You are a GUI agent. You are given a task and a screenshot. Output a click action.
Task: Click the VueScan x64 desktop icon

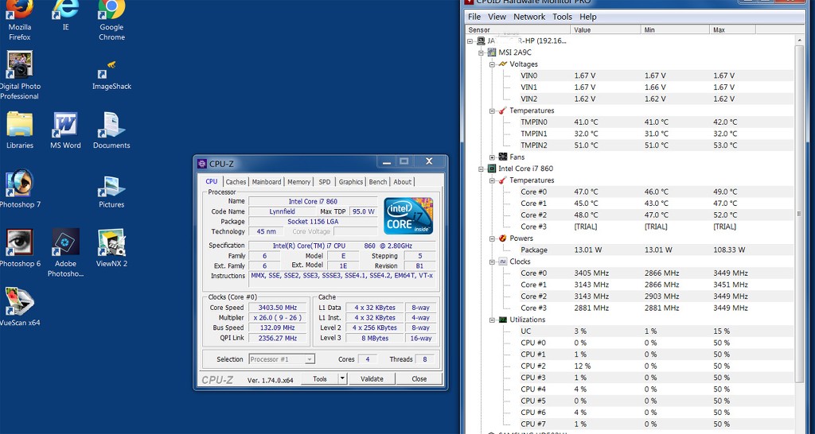[x=19, y=303]
